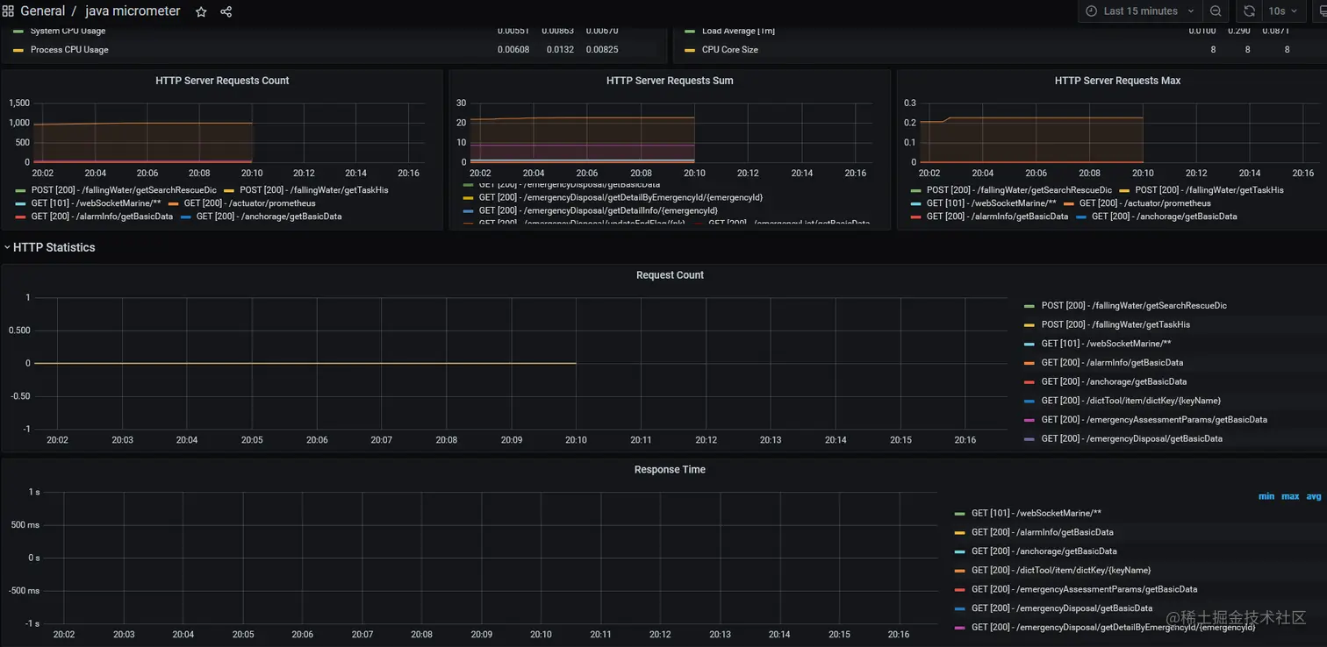Toggle getDetailInfo/{emergencyId} series in Requests Sum panel
Screen dimensions: 1327x647
[598, 210]
